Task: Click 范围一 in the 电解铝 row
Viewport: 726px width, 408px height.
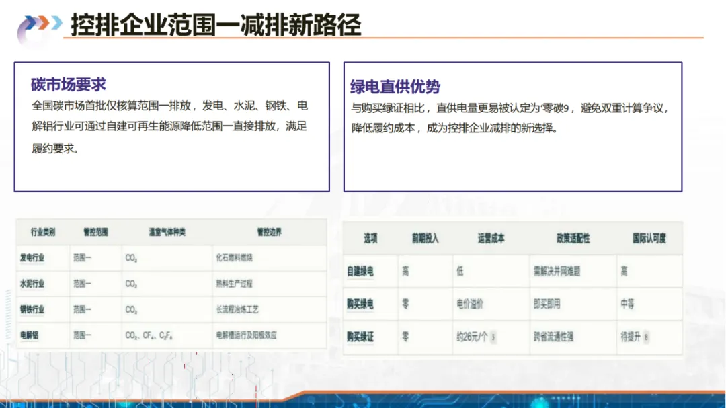Action: click(x=82, y=335)
